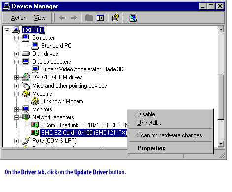This screenshot has height=192, width=232.
Task: Select the Unknown Modem device icon
Action: click(x=35, y=101)
